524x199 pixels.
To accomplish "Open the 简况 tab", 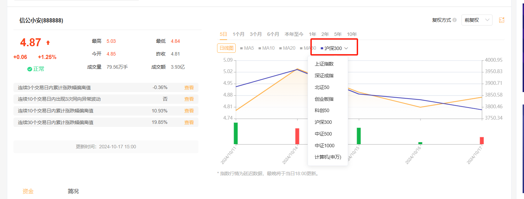I will click(x=73, y=191).
